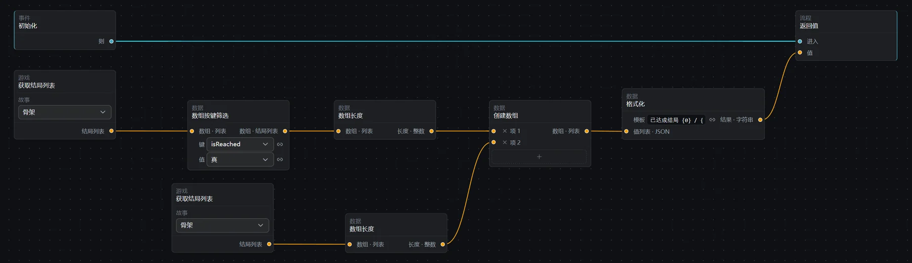Click the 值列表·JSON input port on 格式化
This screenshot has width=912, height=263.
[626, 131]
